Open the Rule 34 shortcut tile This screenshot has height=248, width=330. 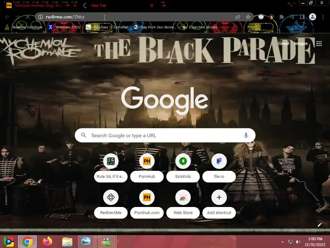[x=111, y=168]
